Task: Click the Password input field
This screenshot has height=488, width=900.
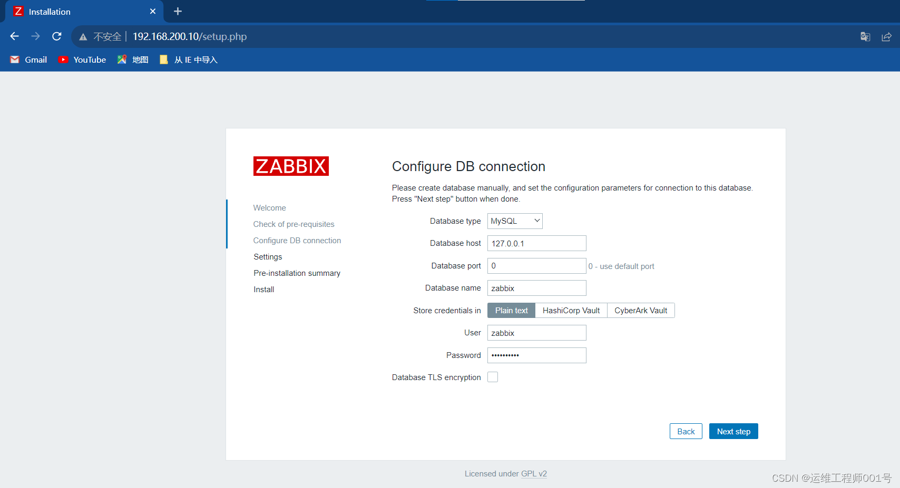Action: [536, 355]
